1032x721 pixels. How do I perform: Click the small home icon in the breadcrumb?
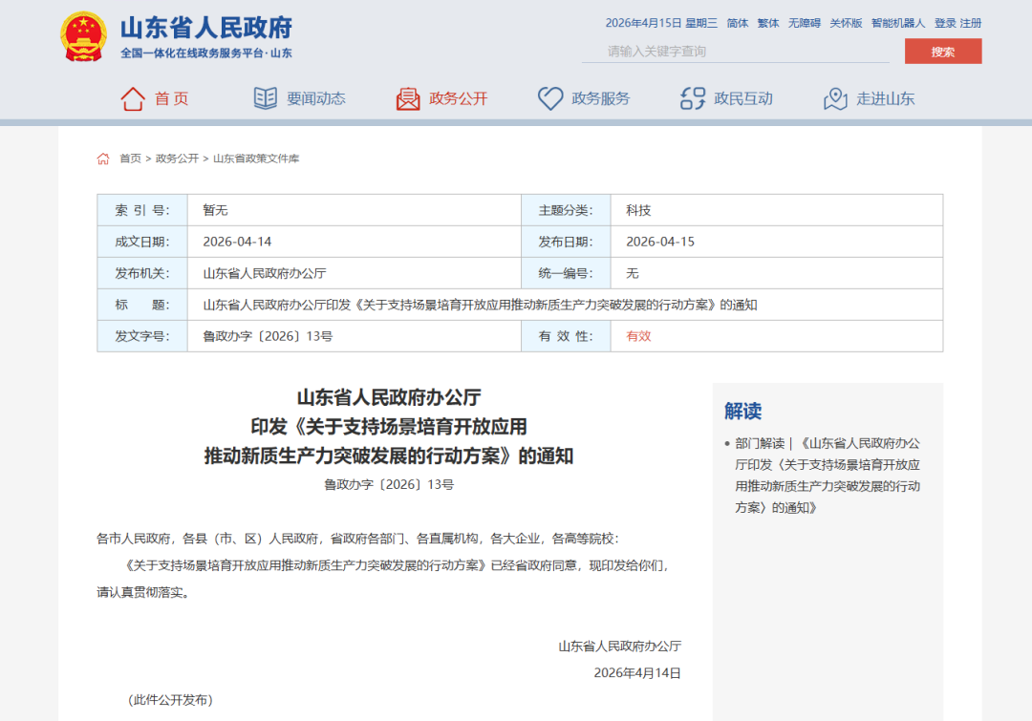click(102, 158)
